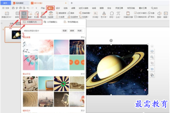Click 更多 next to 复古怀旧
Viewport: 170px width, 113px height.
pyautogui.click(x=83, y=74)
